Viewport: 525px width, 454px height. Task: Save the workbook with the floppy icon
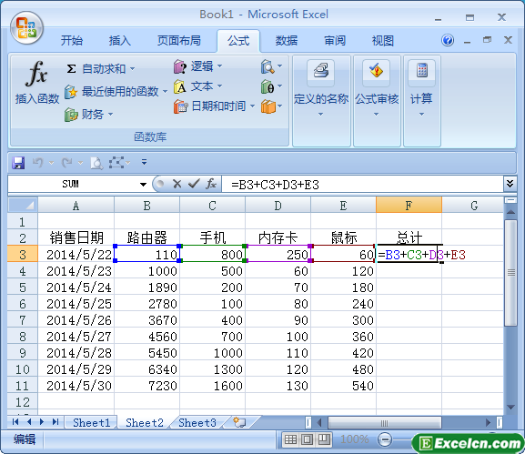18,163
